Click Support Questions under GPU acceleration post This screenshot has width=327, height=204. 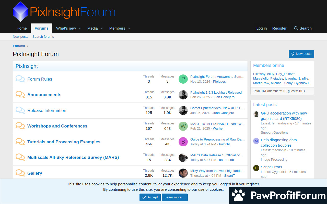pyautogui.click(x=274, y=133)
